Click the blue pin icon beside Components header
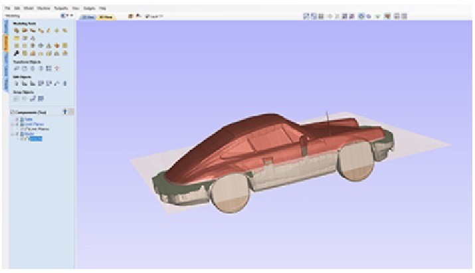The image size is (475, 273). (x=64, y=112)
